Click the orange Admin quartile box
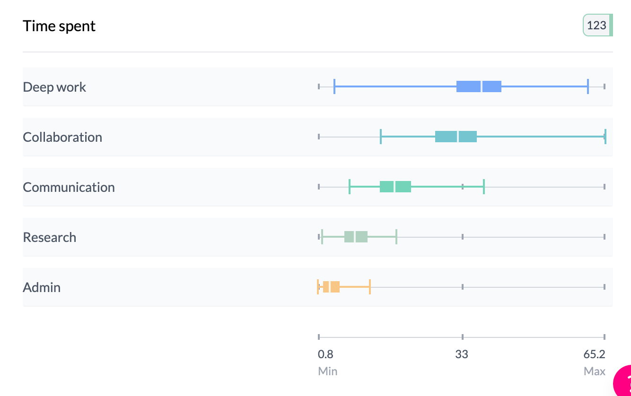The width and height of the screenshot is (631, 396). click(331, 287)
